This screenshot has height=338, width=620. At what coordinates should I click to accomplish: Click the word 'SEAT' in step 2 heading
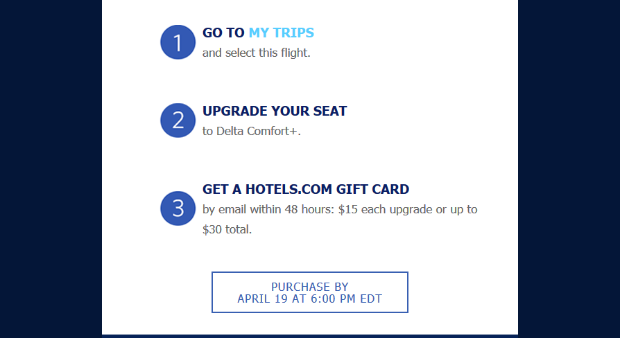(x=330, y=111)
